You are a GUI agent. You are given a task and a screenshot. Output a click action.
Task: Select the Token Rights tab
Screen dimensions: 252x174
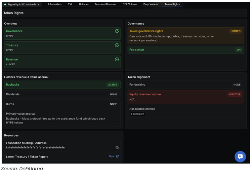tap(172, 4)
